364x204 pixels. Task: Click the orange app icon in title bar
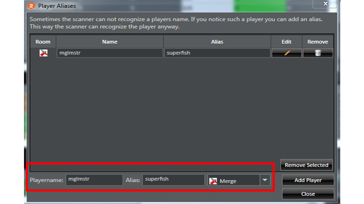(x=31, y=6)
